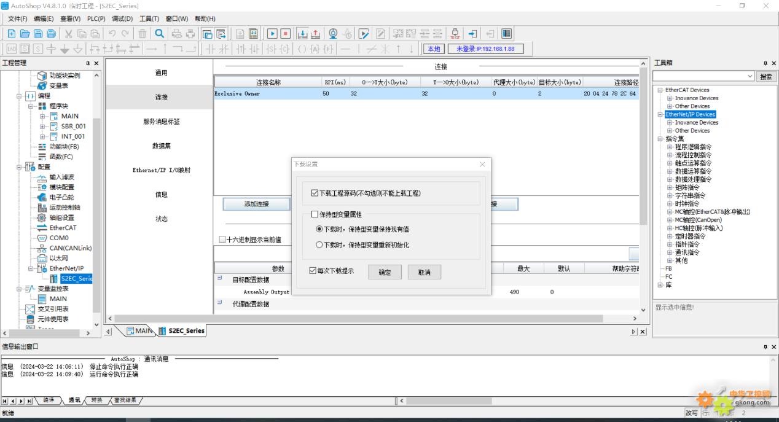The width and height of the screenshot is (779, 422).
Task: Click the Open project folder icon
Action: click(25, 34)
